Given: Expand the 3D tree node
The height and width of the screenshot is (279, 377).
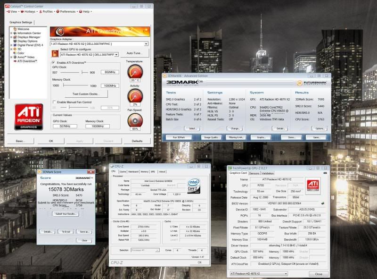Looking at the screenshot, I should click(x=11, y=49).
